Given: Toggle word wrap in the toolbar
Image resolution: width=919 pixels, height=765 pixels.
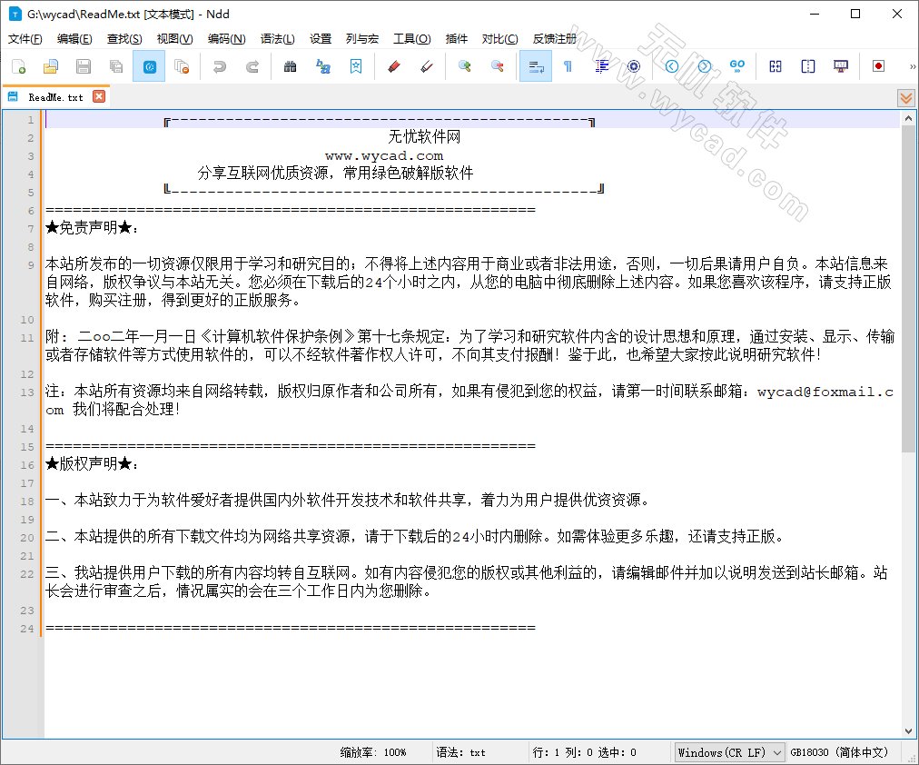Looking at the screenshot, I should [537, 66].
